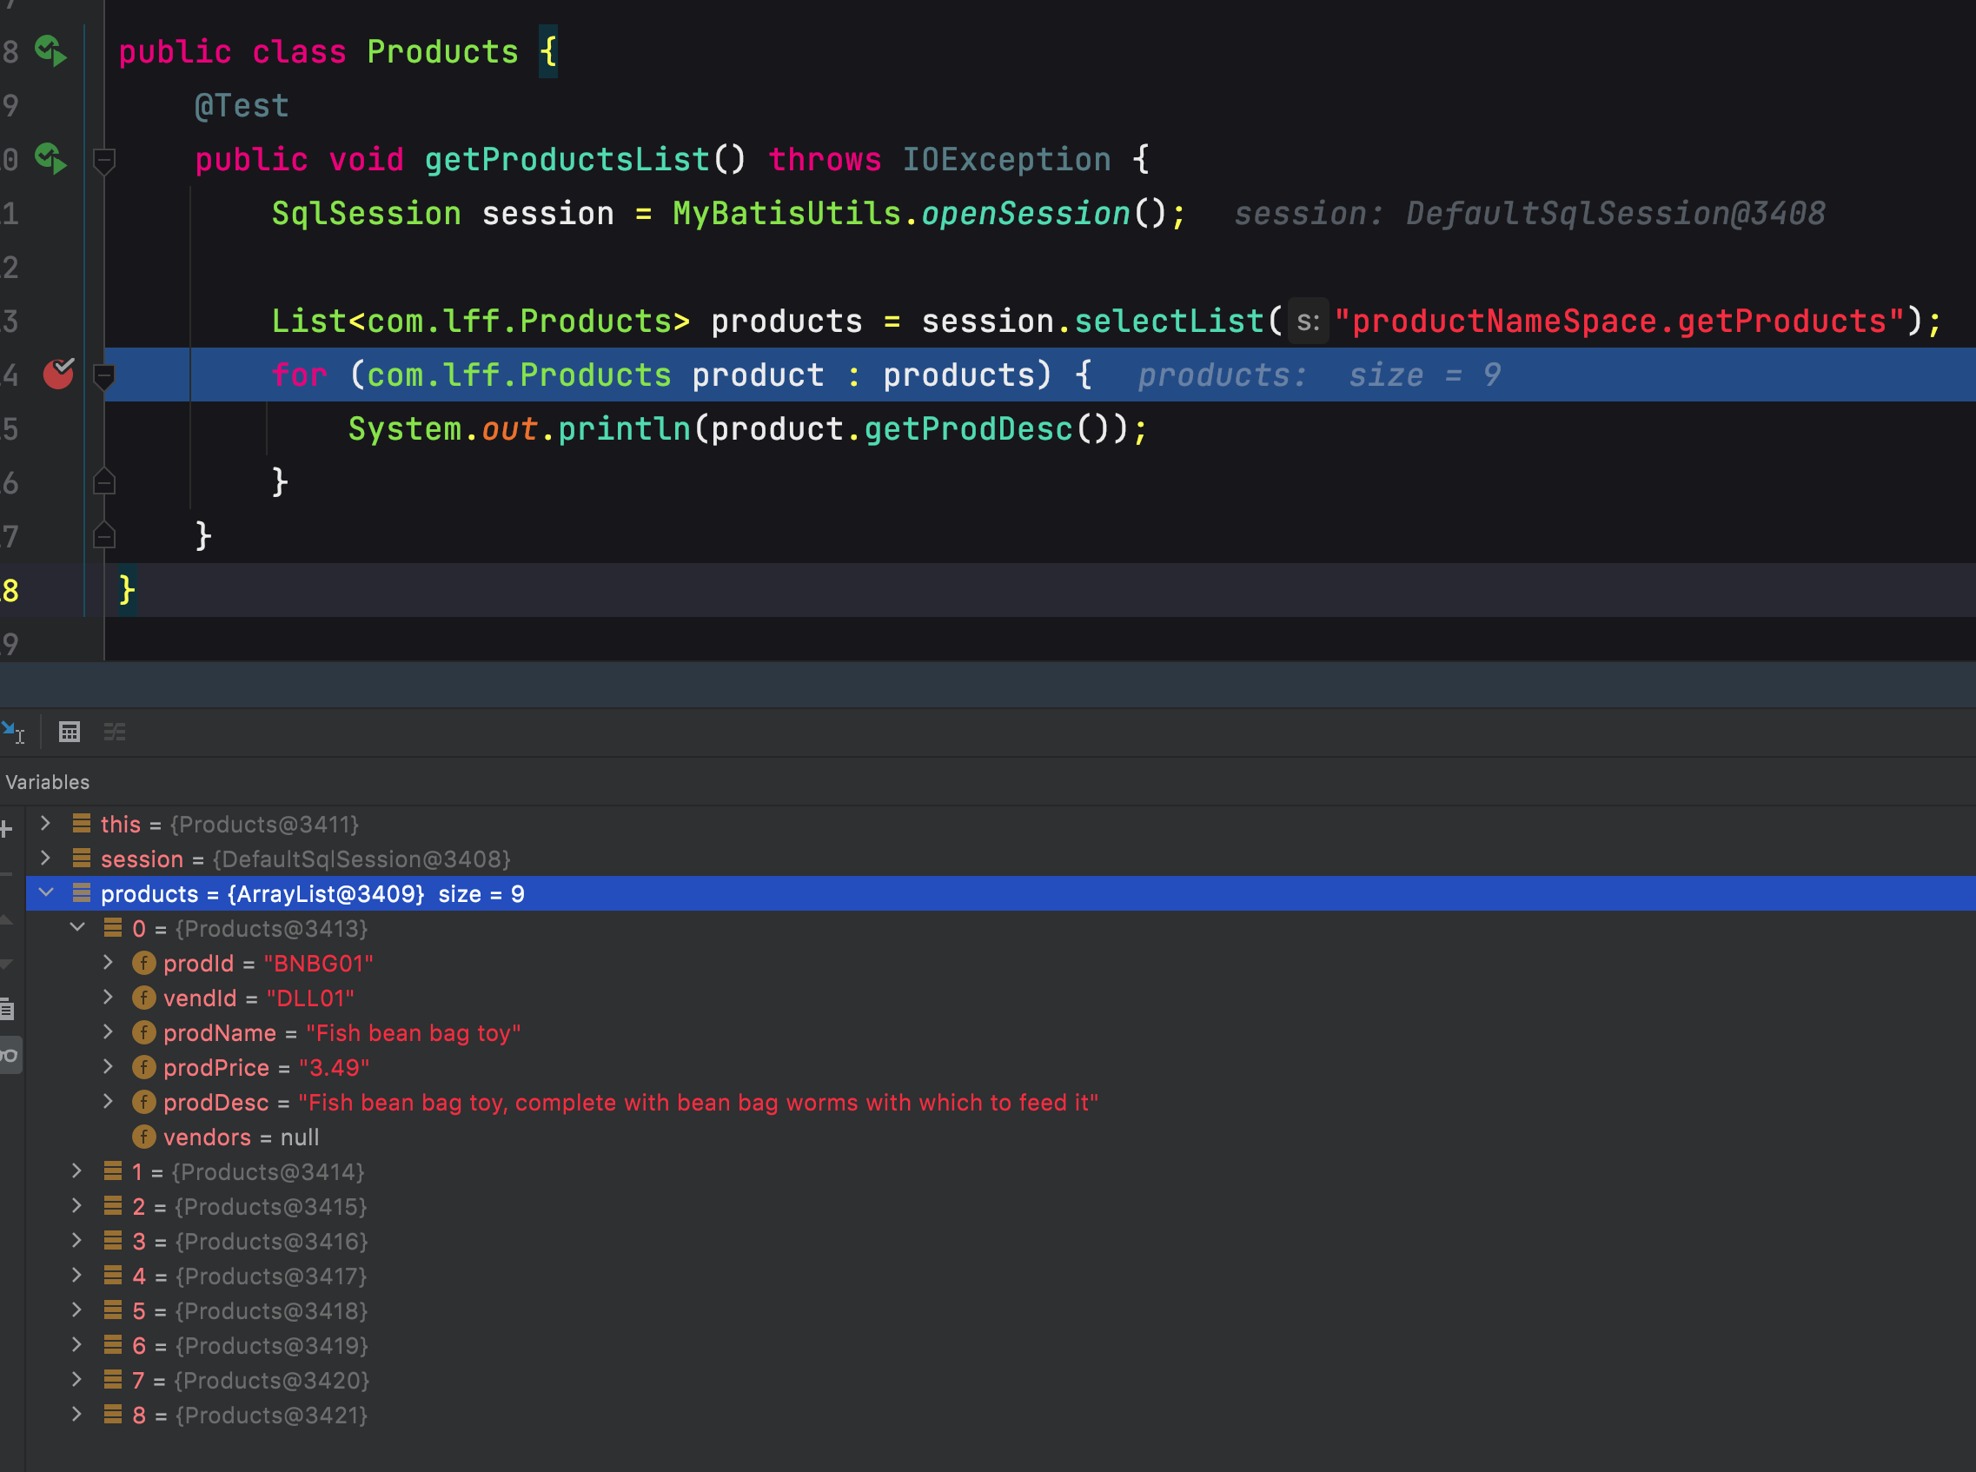This screenshot has width=1976, height=1472.
Task: Expand element 6 Products@3419
Action: pyautogui.click(x=76, y=1344)
